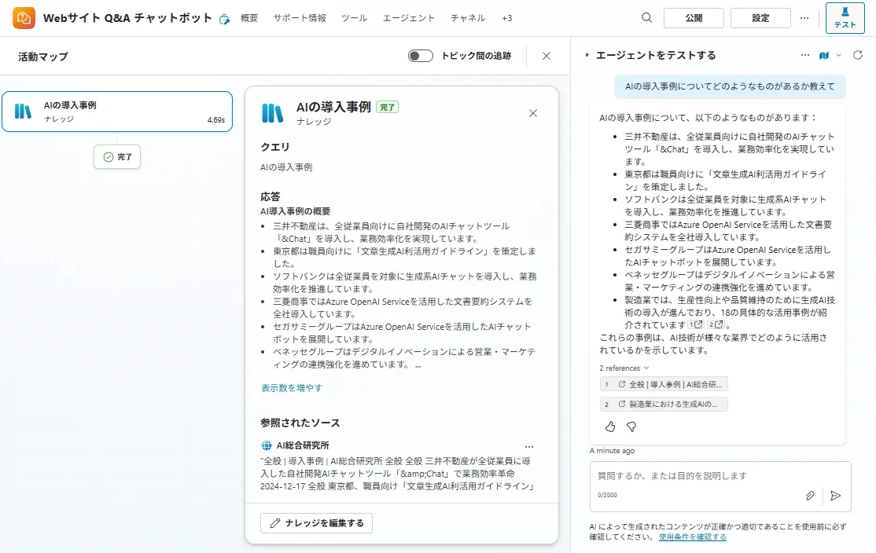Click the ナレッジを編集する button
The width and height of the screenshot is (876, 553).
point(315,522)
